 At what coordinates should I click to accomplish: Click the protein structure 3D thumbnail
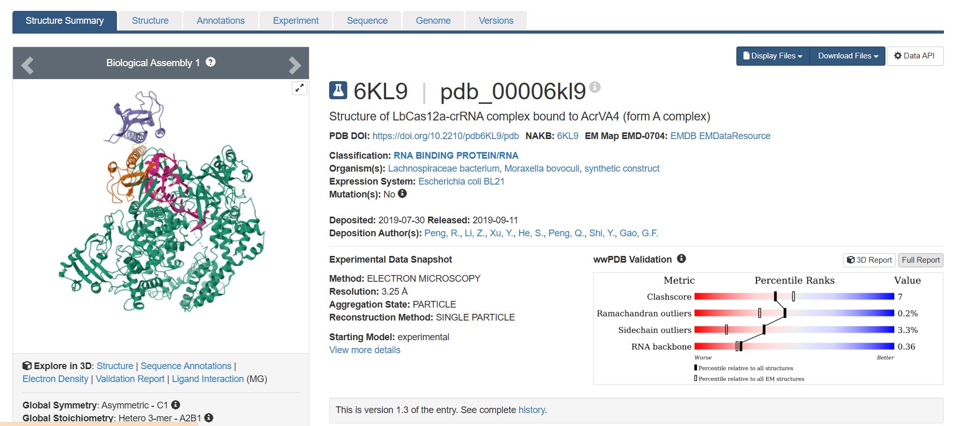click(160, 207)
